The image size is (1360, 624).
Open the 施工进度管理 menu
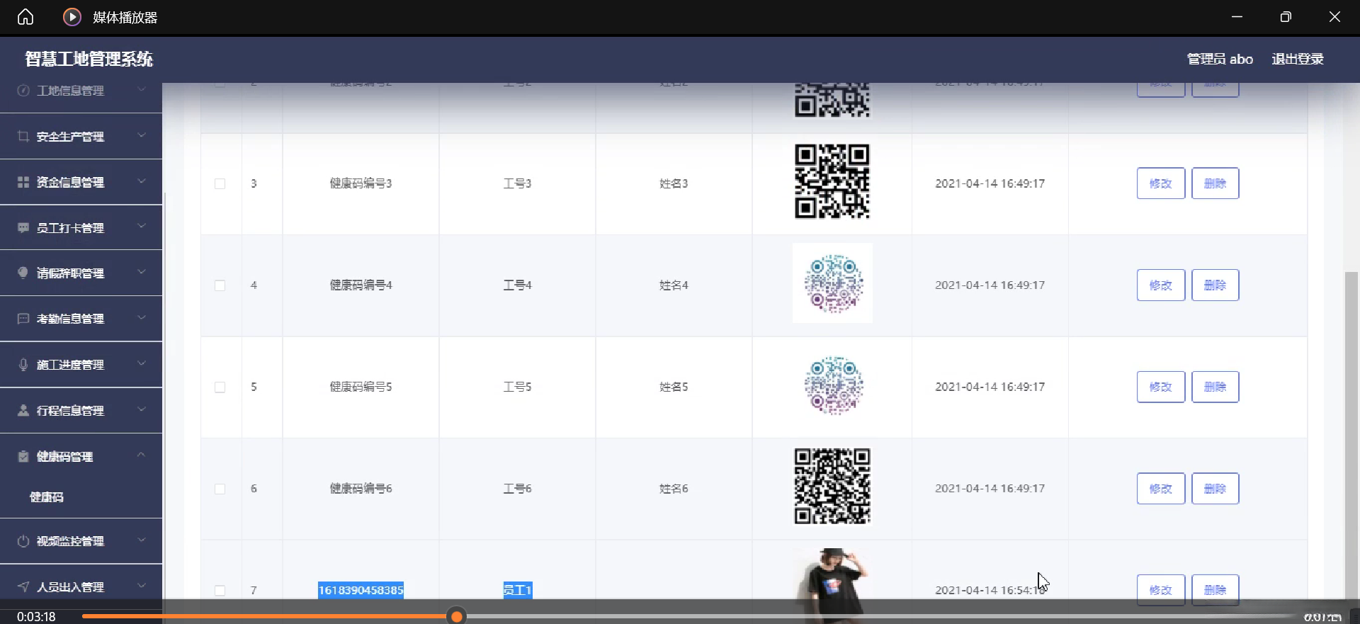[x=81, y=364]
